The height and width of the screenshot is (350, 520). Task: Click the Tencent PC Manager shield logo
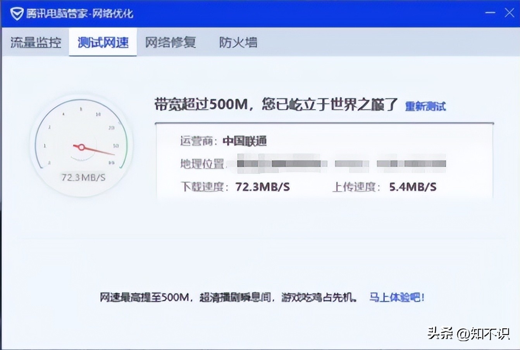click(17, 12)
